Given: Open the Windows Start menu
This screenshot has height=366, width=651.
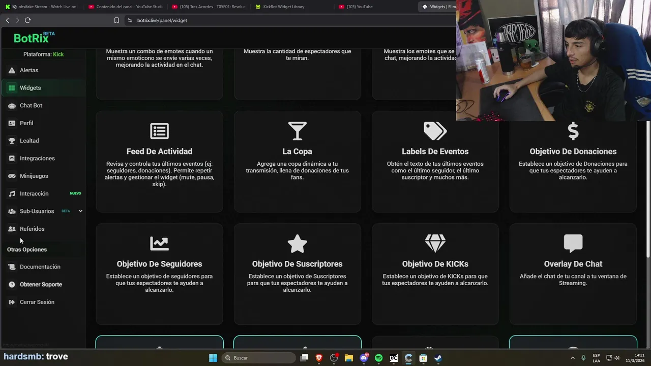Looking at the screenshot, I should [213, 358].
